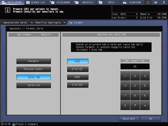Tap keypad digit 7
Screen dimensions: 168x126
(125, 95)
